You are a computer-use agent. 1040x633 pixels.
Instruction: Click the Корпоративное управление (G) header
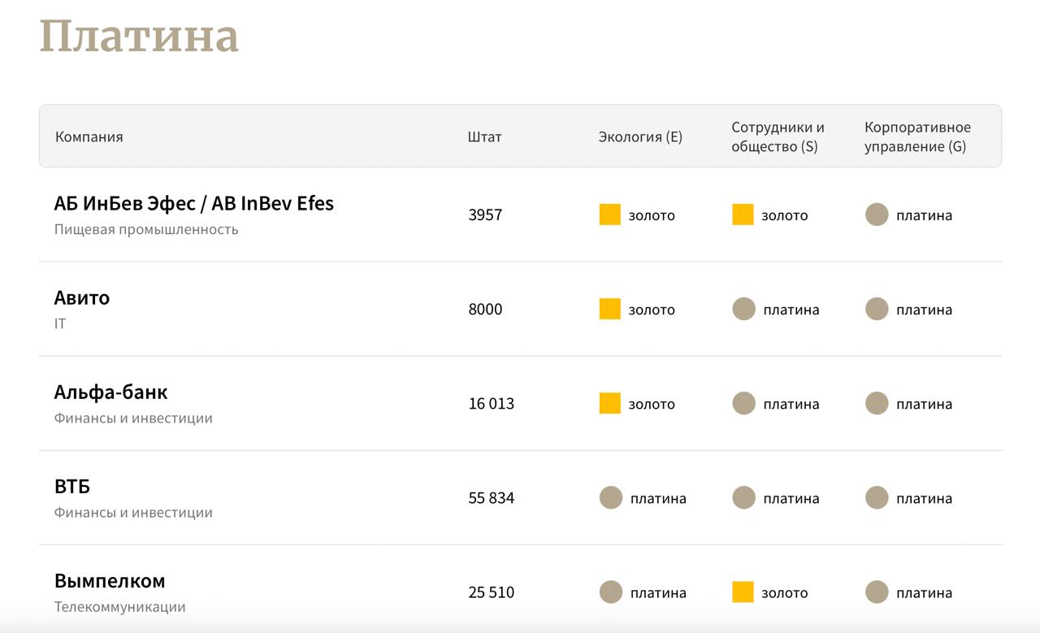[917, 137]
